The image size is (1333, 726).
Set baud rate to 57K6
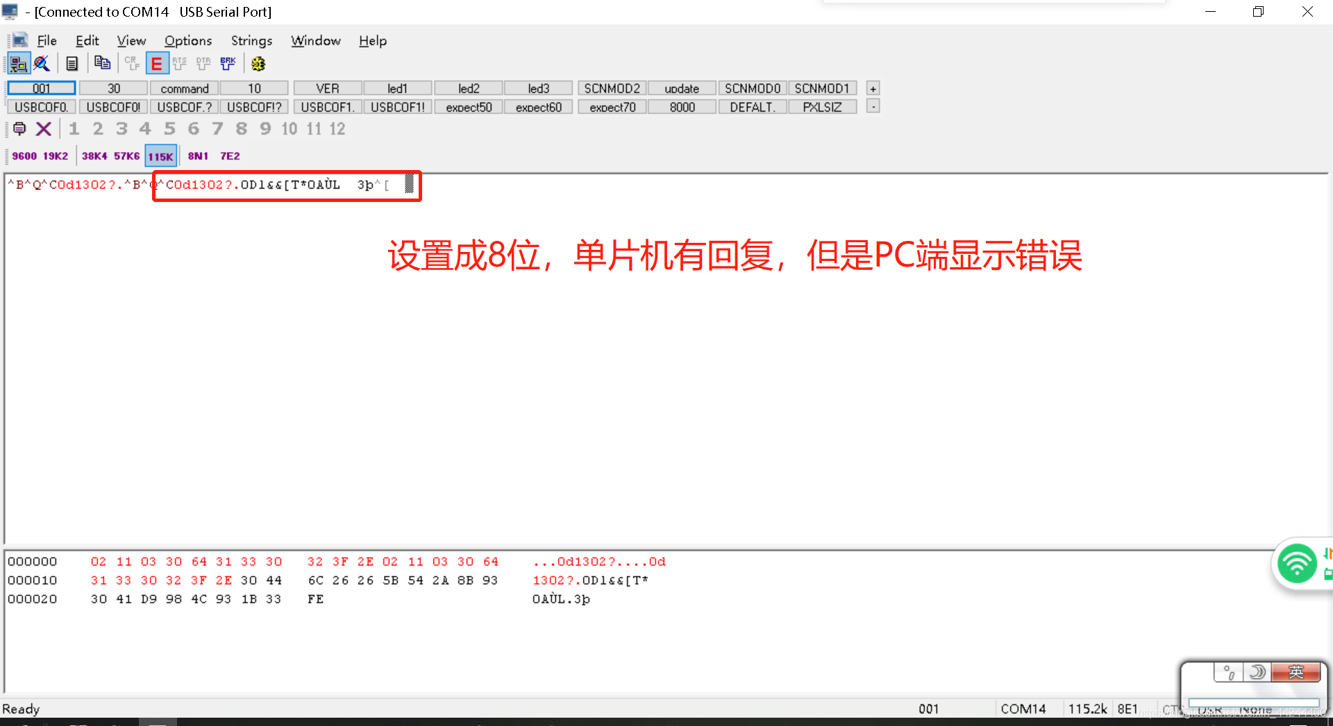(126, 156)
